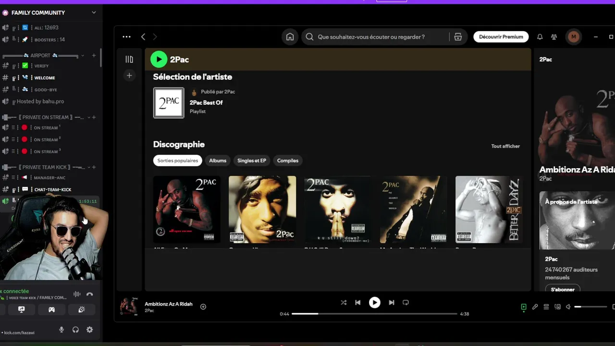Start a Discord activity with controller icon
Viewport: 615px width, 346px height.
[51, 309]
